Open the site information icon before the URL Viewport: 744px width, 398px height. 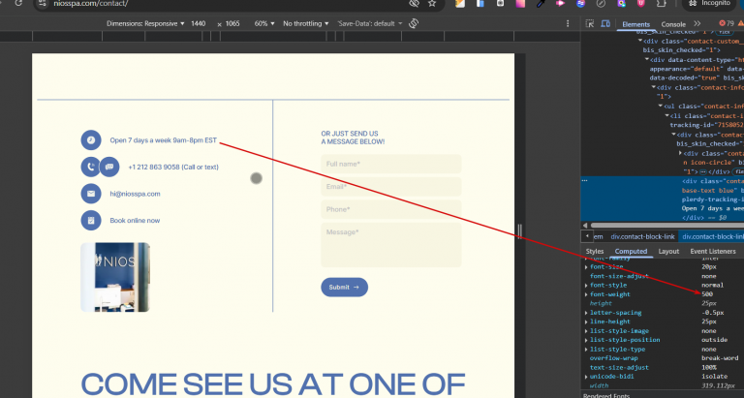point(43,3)
